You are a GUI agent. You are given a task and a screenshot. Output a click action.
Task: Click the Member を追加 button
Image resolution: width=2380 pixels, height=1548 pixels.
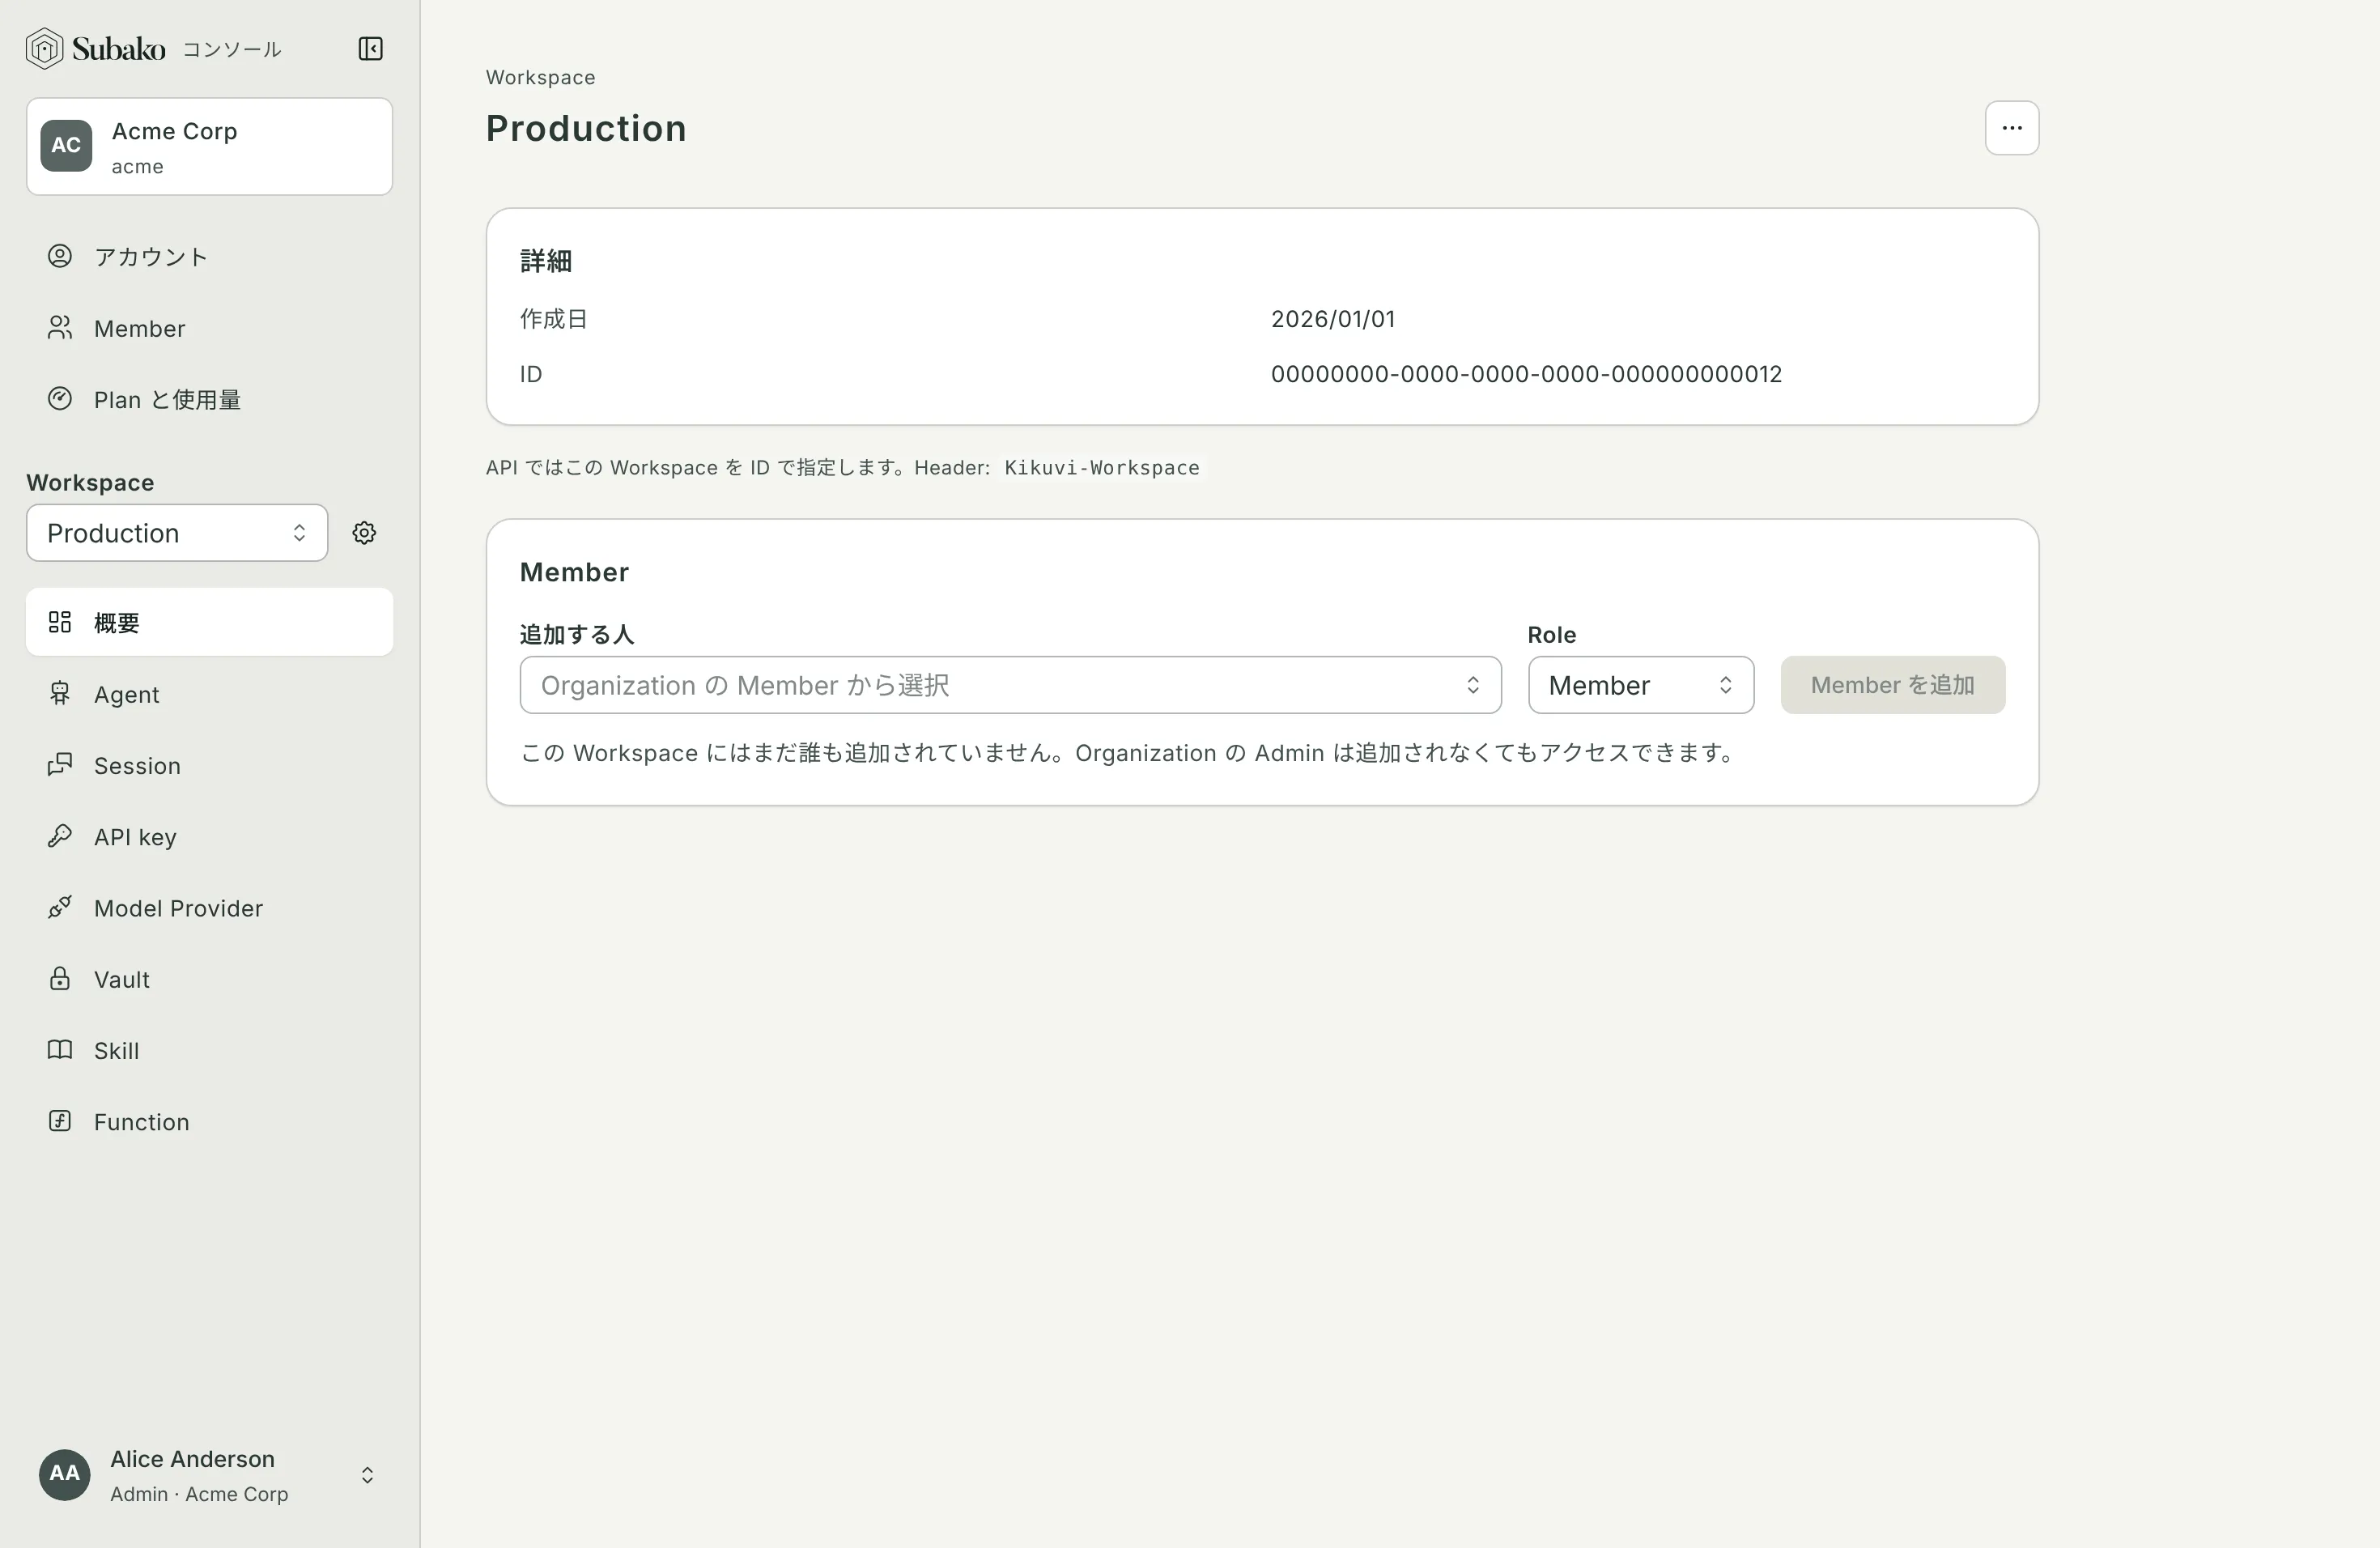1892,685
